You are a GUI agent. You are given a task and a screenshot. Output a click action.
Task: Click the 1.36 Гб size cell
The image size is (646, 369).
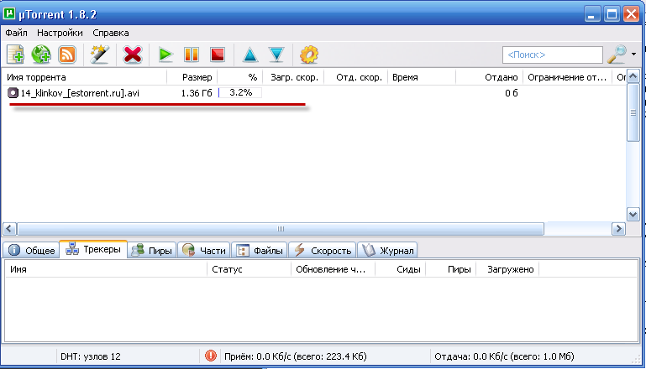pyautogui.click(x=197, y=93)
